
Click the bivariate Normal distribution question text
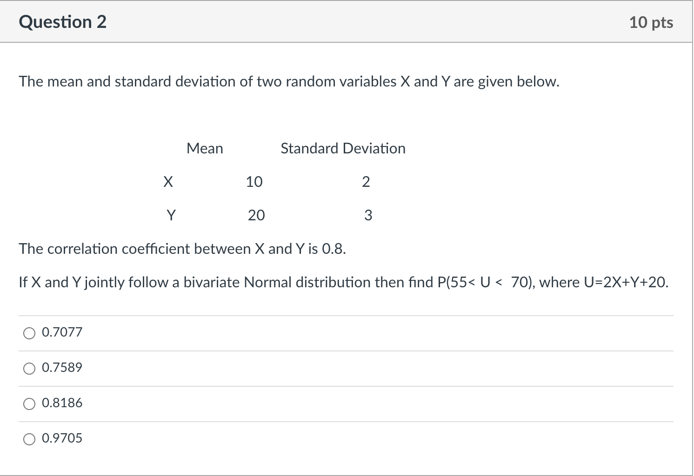tap(343, 282)
